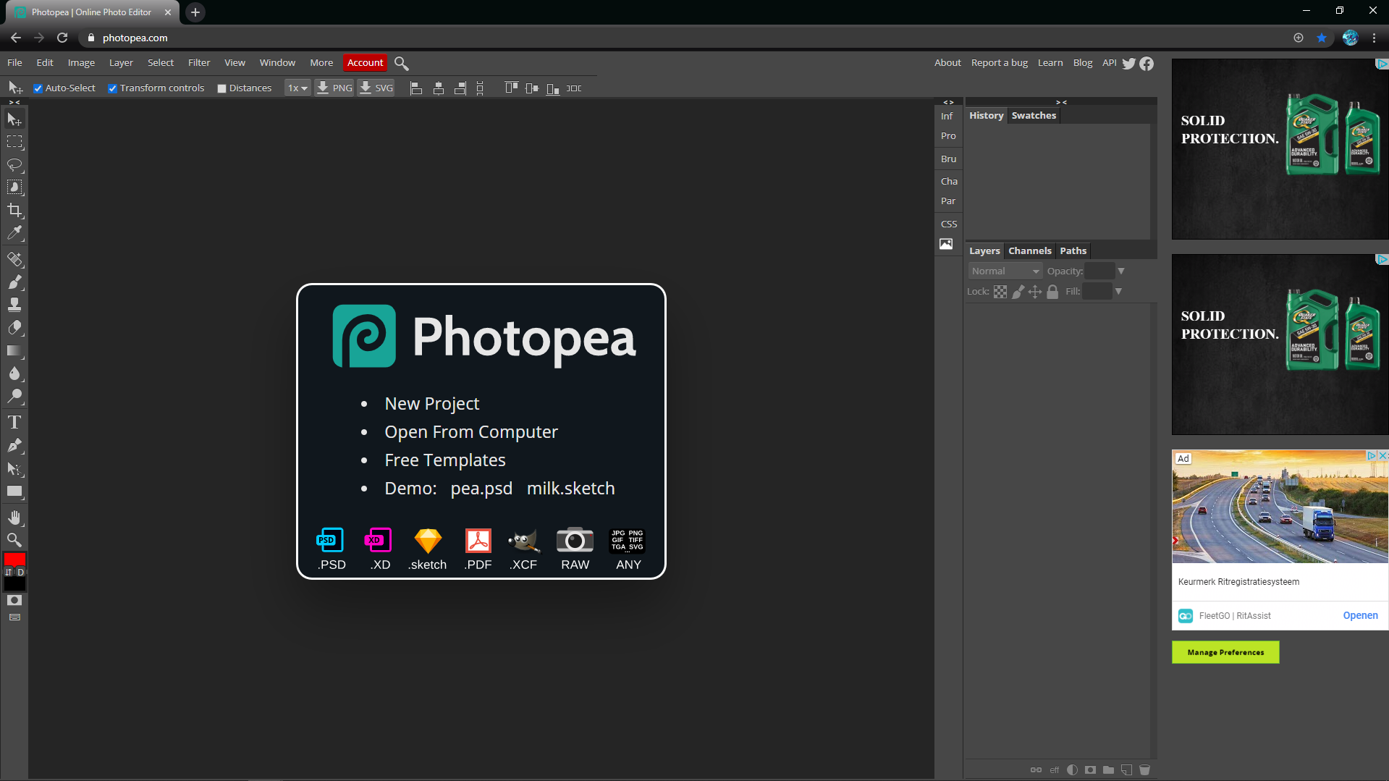This screenshot has width=1389, height=781.
Task: Enable the Distances checkbox
Action: [x=222, y=88]
